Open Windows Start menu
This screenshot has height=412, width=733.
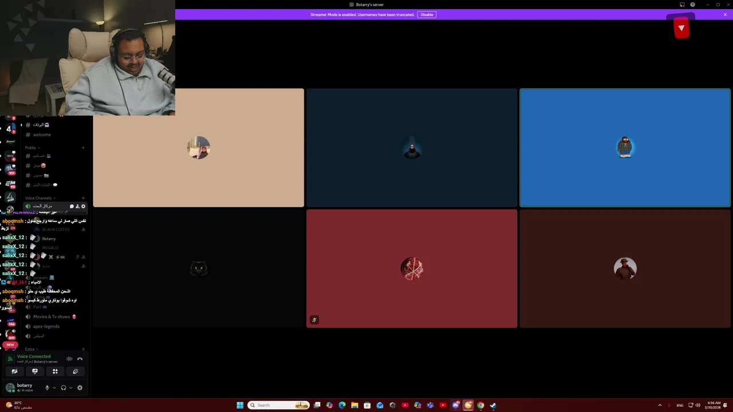click(x=240, y=405)
